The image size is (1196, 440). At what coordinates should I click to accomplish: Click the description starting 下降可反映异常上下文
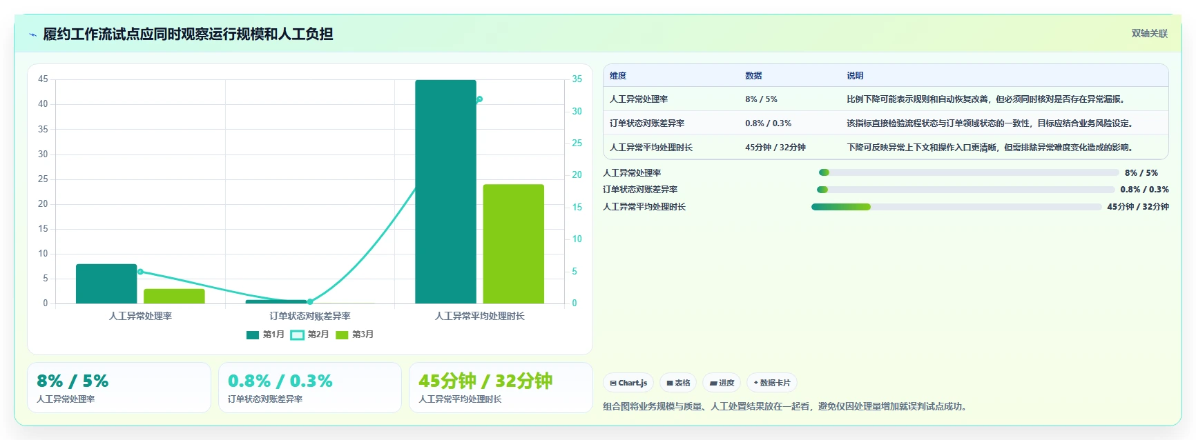[992, 148]
